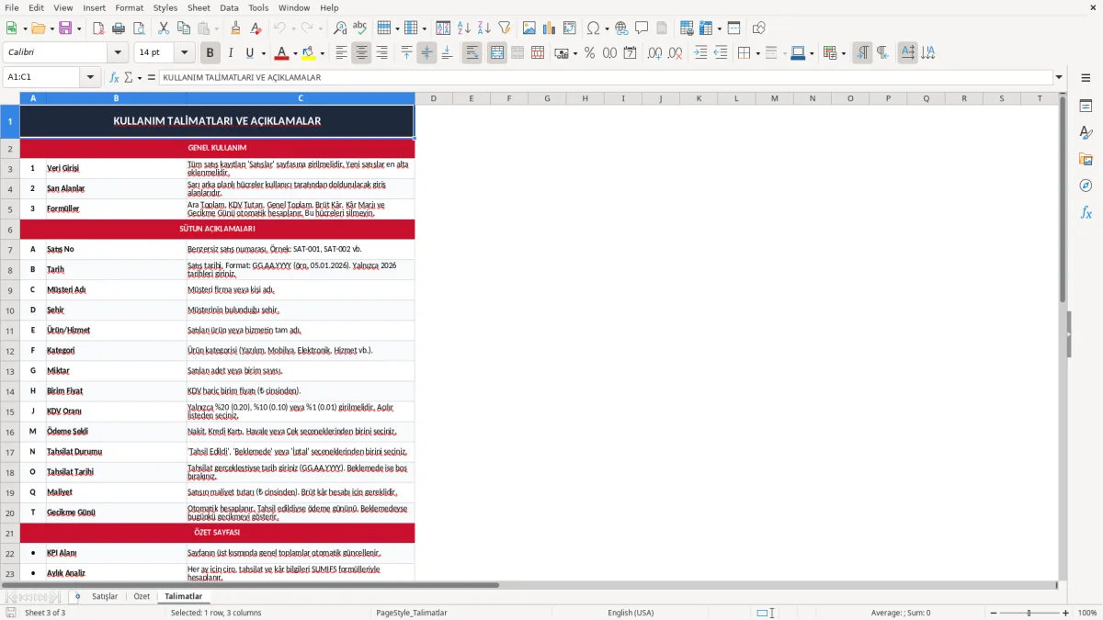
Task: Toggle wrap text
Action: click(472, 53)
